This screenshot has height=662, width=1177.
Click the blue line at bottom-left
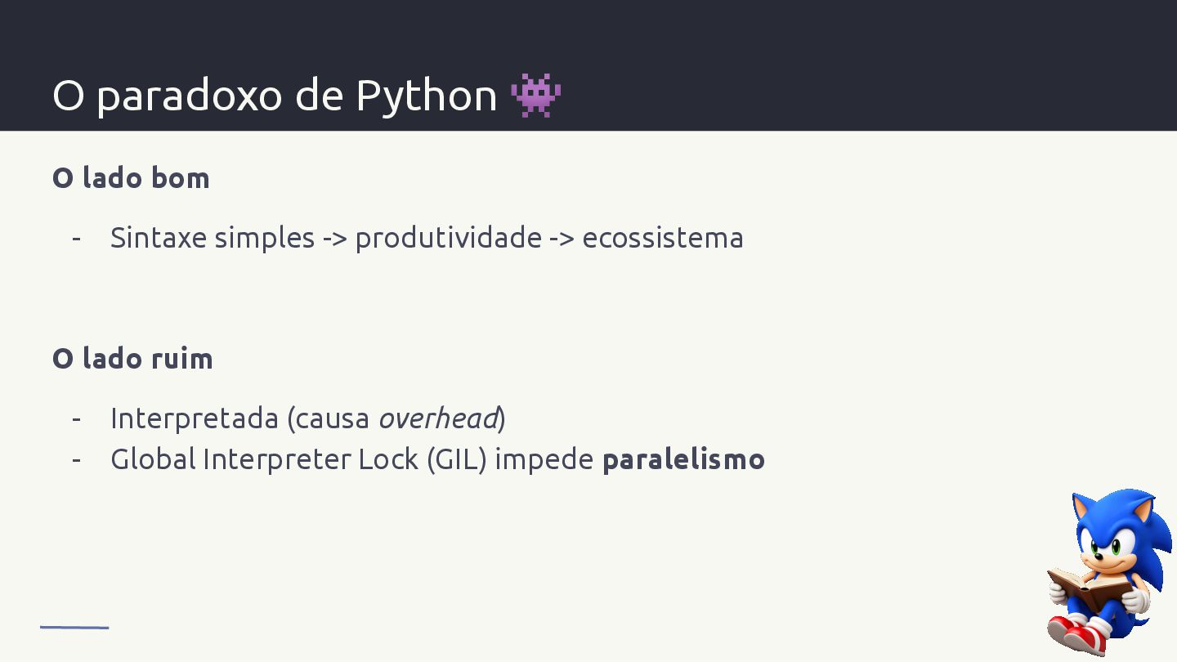point(74,627)
